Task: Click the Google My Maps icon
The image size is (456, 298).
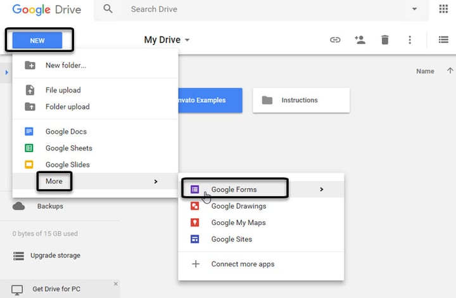Action: click(x=195, y=223)
